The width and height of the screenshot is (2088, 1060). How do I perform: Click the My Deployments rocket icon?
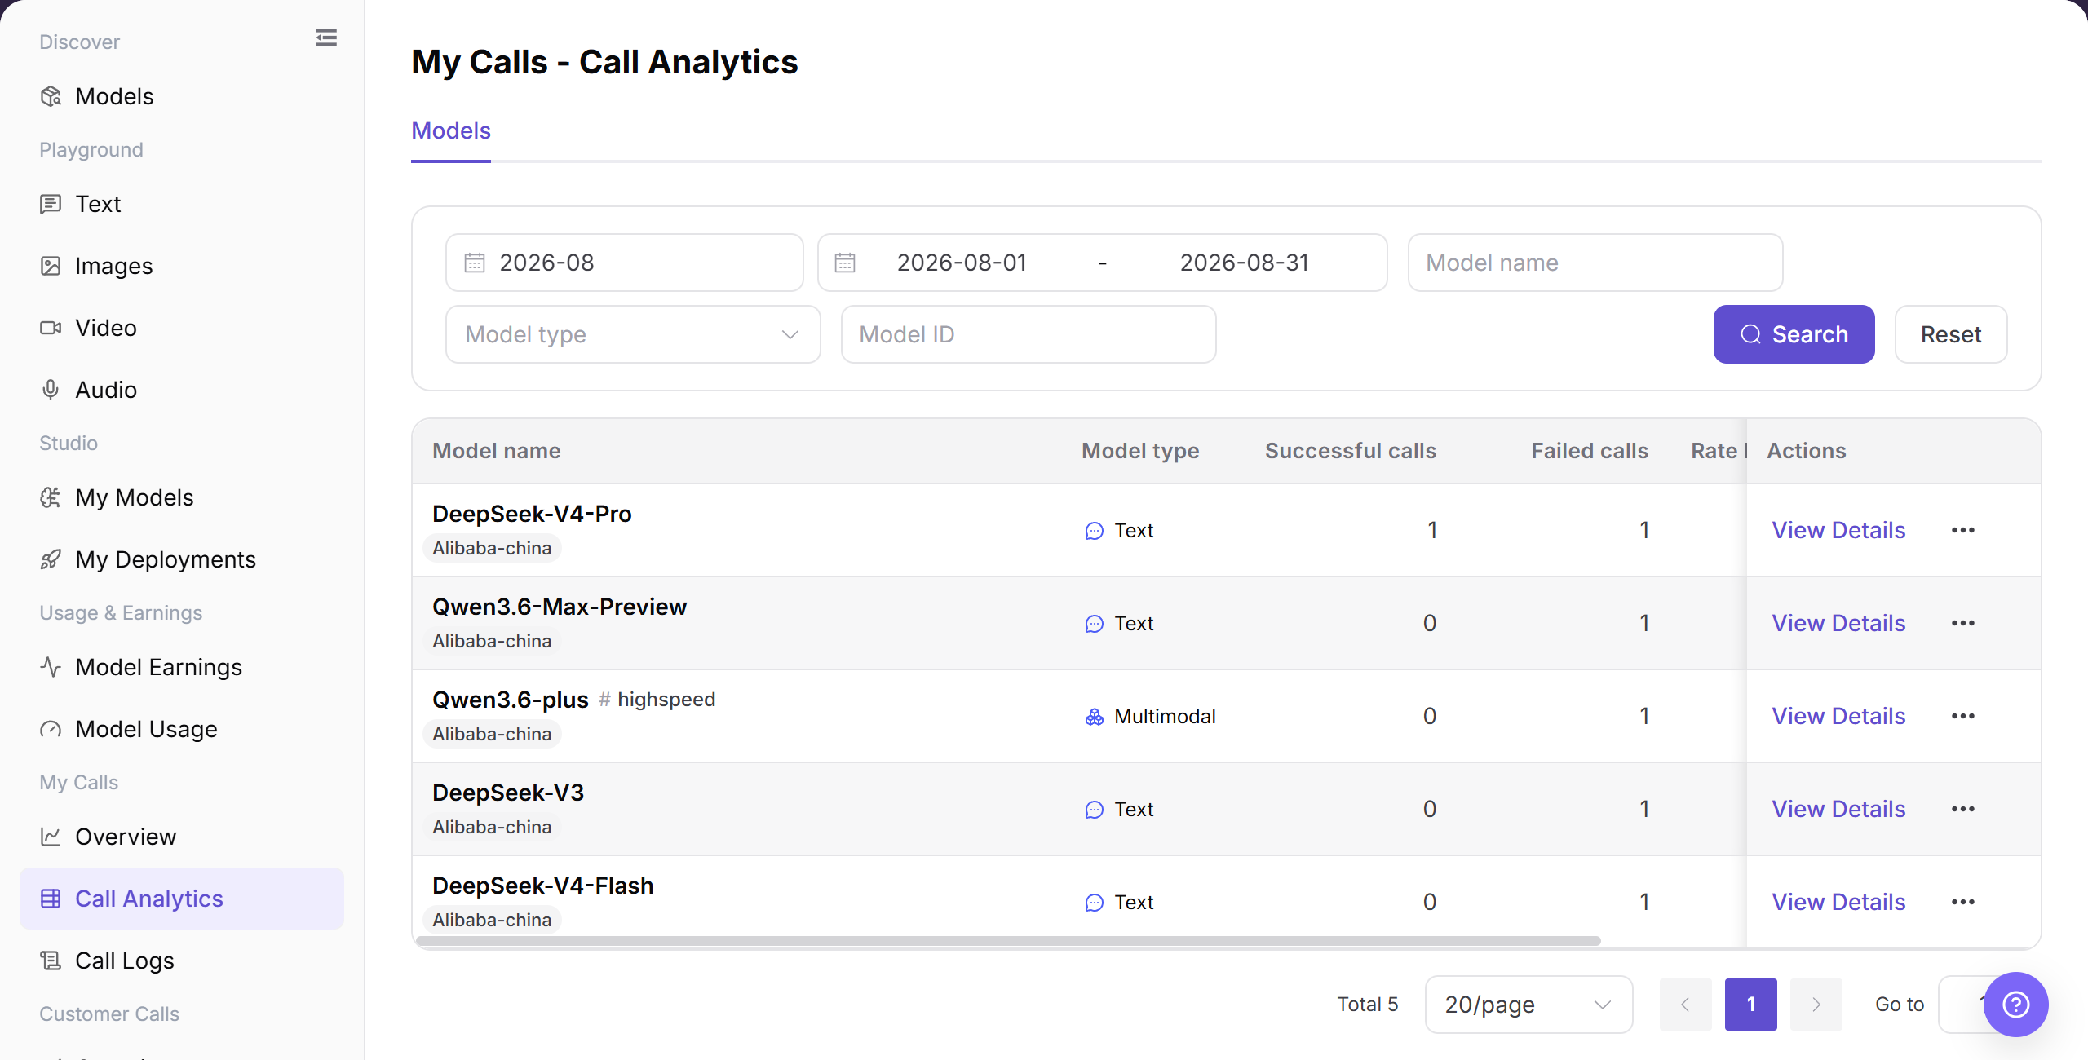tap(51, 559)
